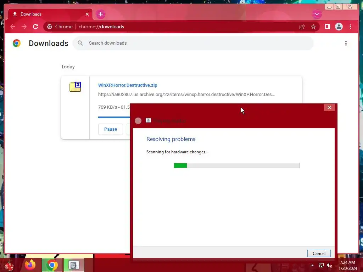Viewport: 363px width, 272px height.
Task: Click the troubleshooter back circle button
Action: [138, 121]
